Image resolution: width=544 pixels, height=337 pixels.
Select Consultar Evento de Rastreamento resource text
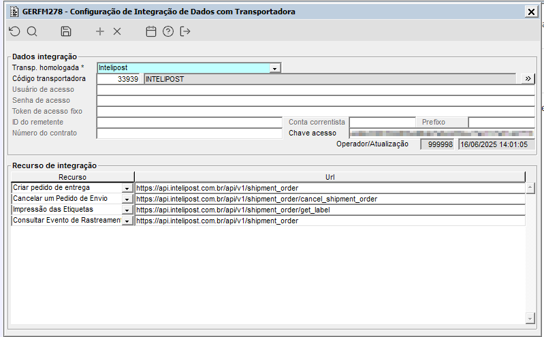pyautogui.click(x=67, y=220)
